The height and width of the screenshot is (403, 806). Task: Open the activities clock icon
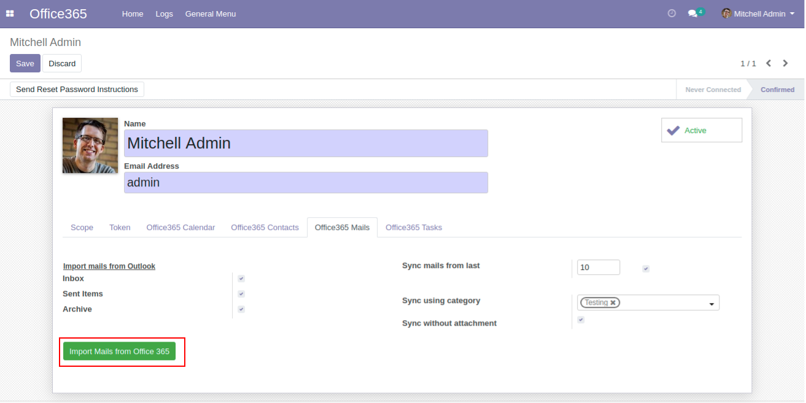pos(672,13)
